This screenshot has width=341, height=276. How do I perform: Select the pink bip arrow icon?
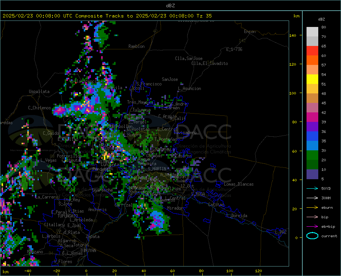(x=312, y=217)
